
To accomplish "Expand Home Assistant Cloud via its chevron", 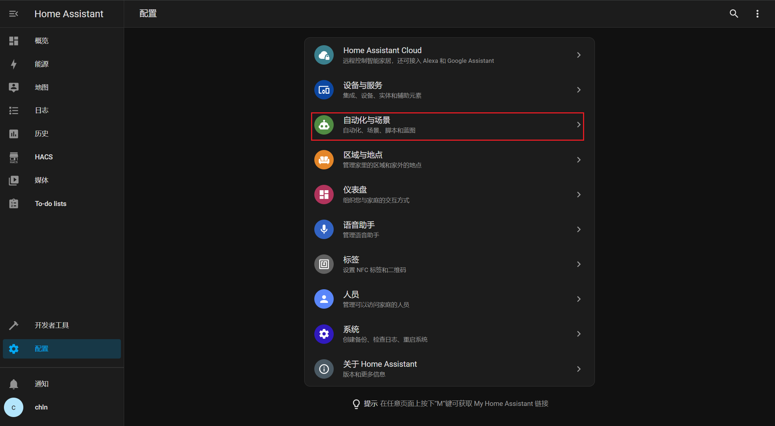I will click(x=579, y=55).
